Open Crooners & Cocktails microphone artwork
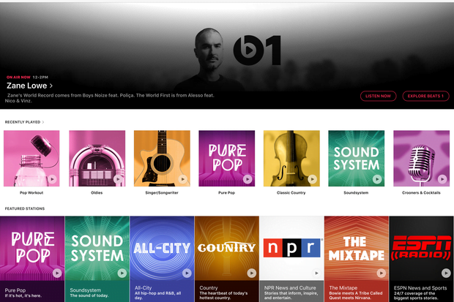Image resolution: width=454 pixels, height=302 pixels. point(422,158)
